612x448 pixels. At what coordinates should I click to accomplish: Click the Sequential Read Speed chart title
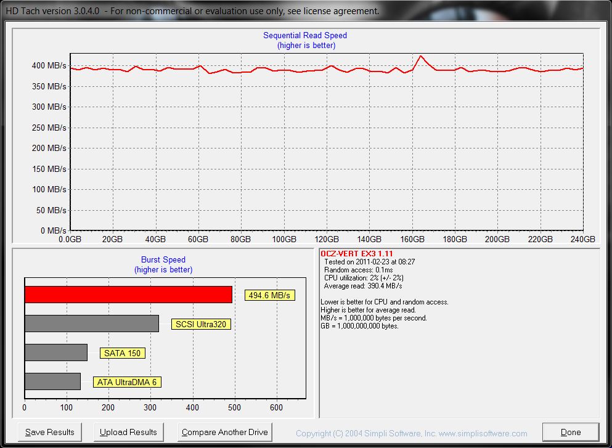pyautogui.click(x=305, y=36)
